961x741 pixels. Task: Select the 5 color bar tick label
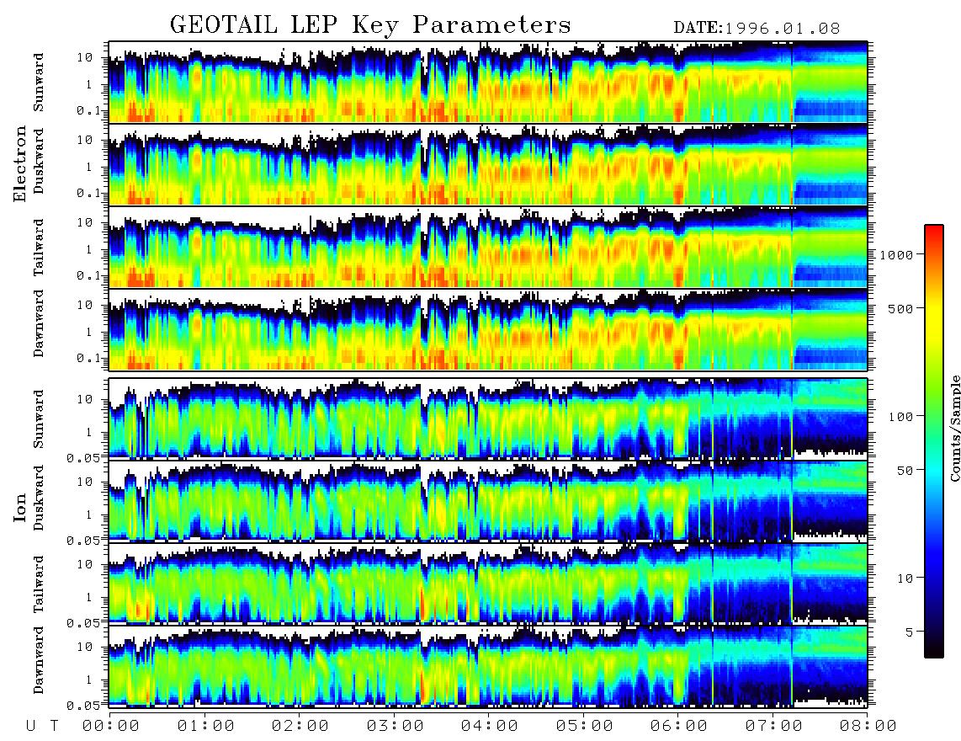coord(910,632)
